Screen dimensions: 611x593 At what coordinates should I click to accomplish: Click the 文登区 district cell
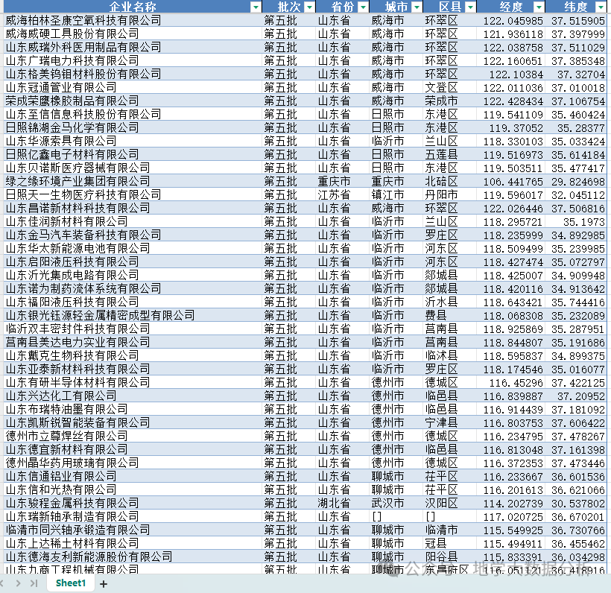click(449, 87)
